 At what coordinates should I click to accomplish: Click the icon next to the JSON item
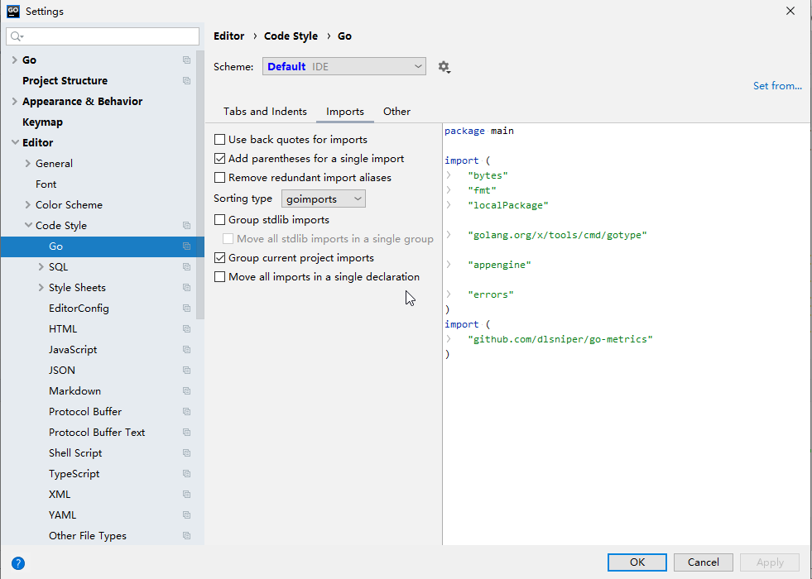pyautogui.click(x=186, y=371)
